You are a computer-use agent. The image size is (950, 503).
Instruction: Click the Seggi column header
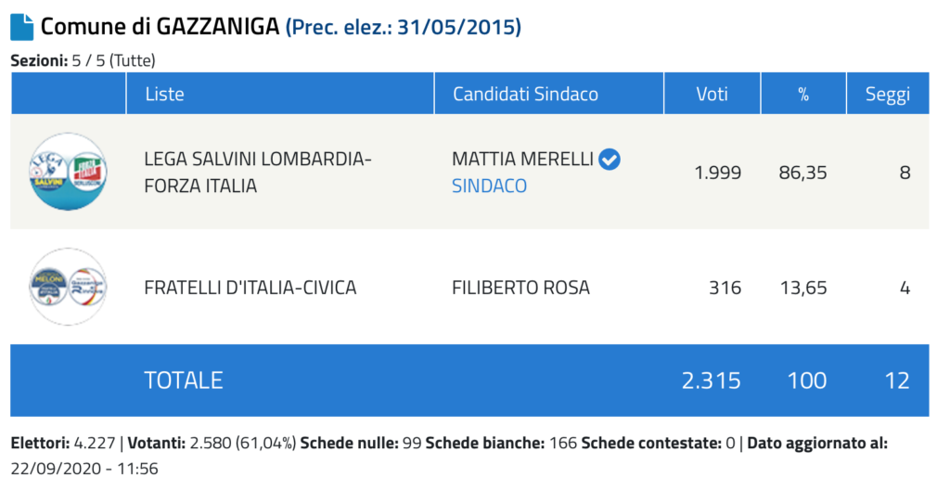point(888,95)
